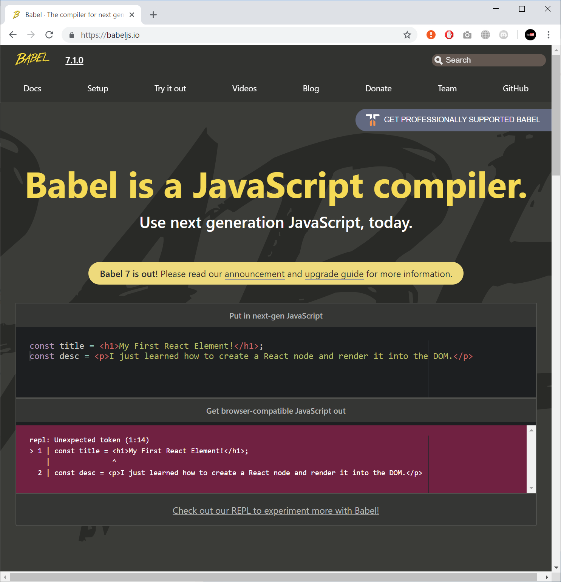Open the REPL experiment link

click(x=276, y=511)
